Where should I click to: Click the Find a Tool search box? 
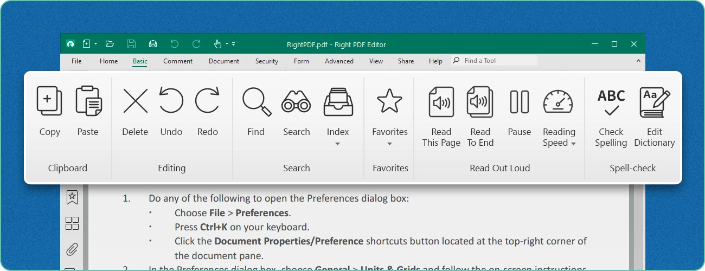(495, 61)
